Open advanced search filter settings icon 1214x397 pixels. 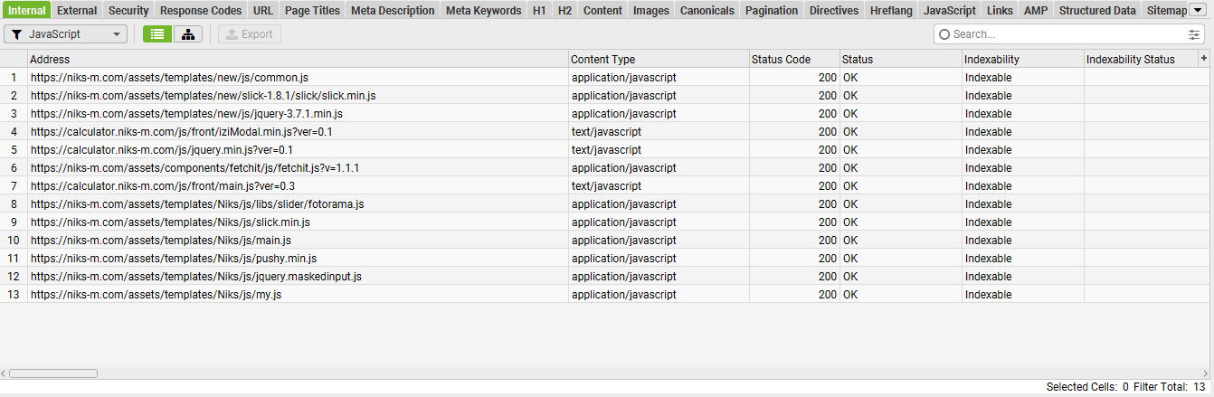click(x=1194, y=34)
